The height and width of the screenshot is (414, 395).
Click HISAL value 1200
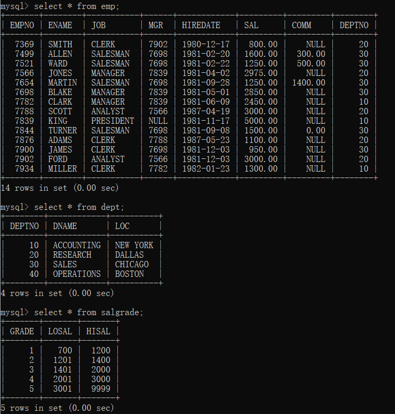[x=101, y=350]
